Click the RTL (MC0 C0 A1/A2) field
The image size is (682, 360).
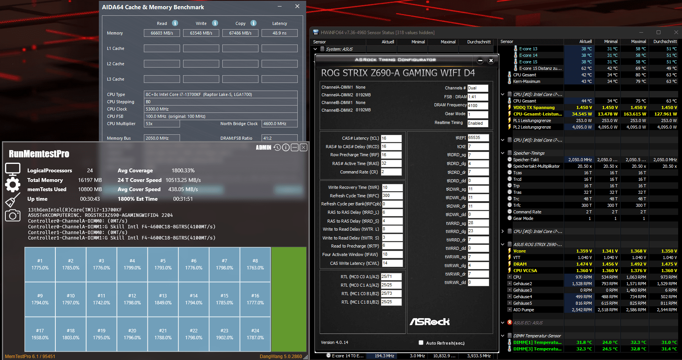(x=391, y=277)
